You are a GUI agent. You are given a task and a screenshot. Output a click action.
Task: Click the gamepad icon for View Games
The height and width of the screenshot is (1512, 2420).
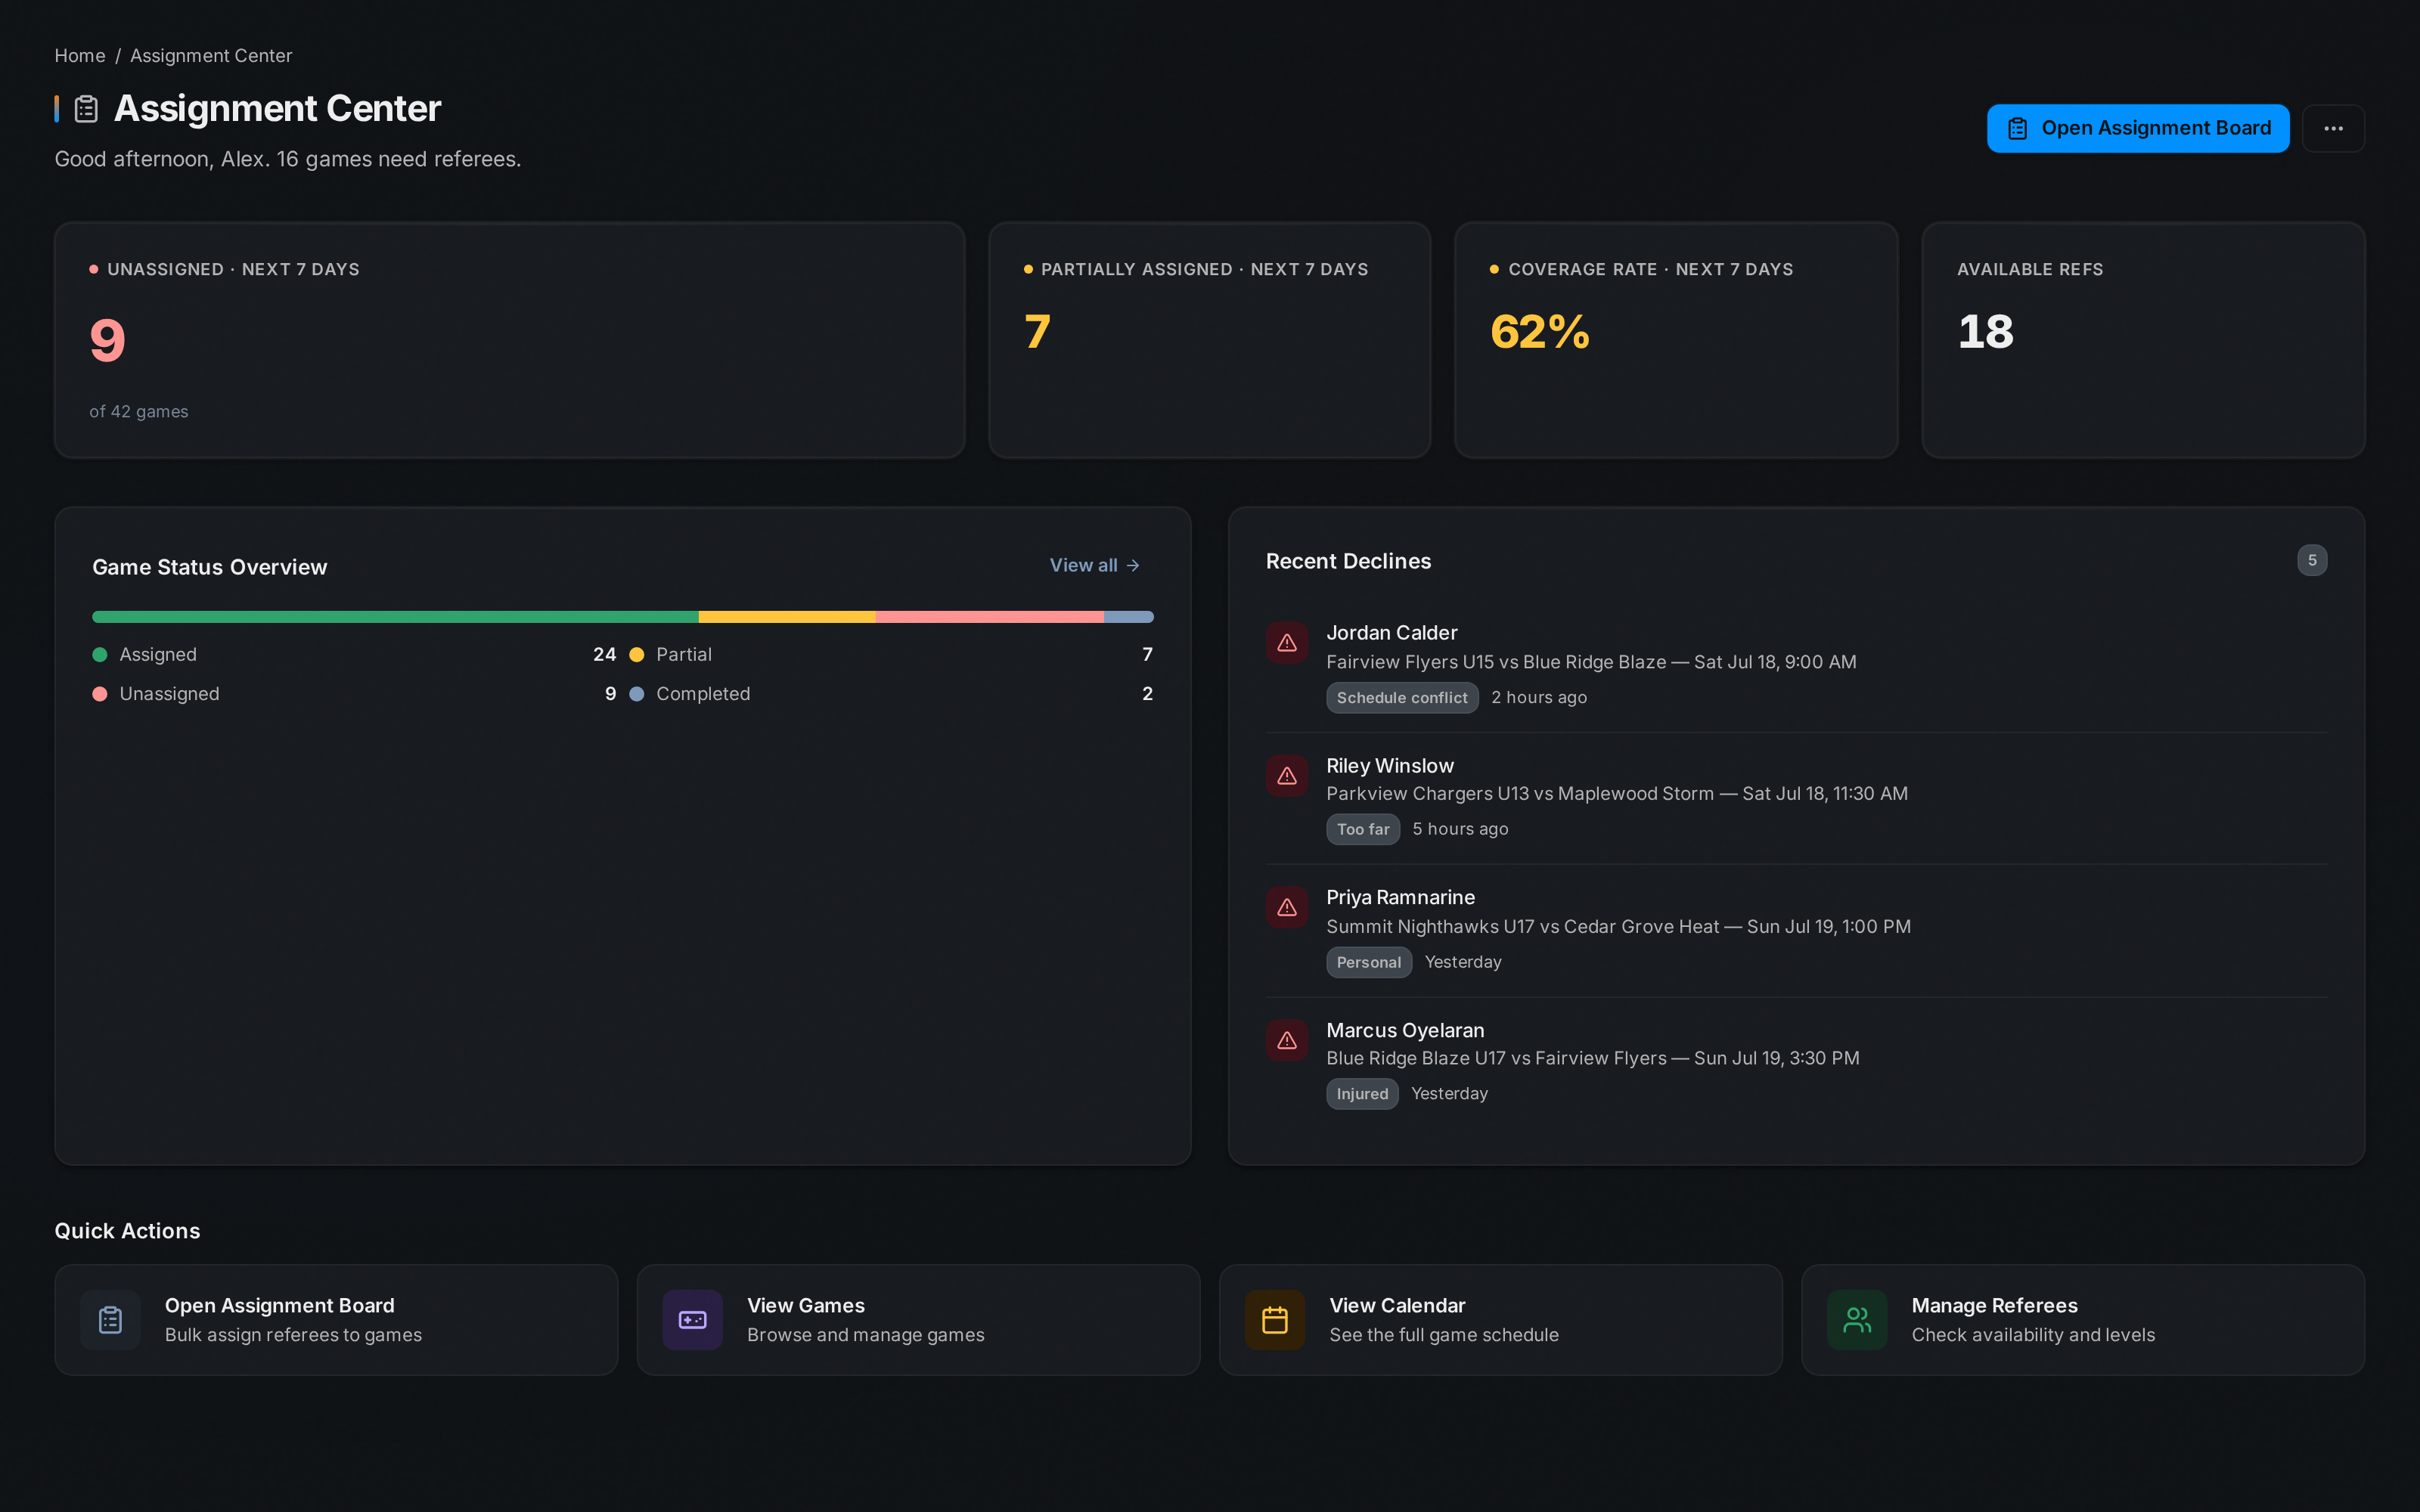click(x=692, y=1320)
